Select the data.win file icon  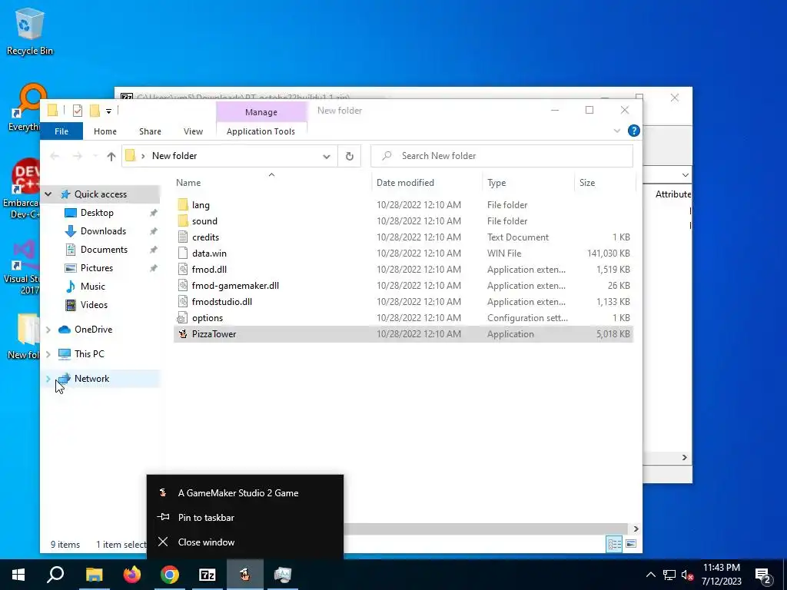183,254
